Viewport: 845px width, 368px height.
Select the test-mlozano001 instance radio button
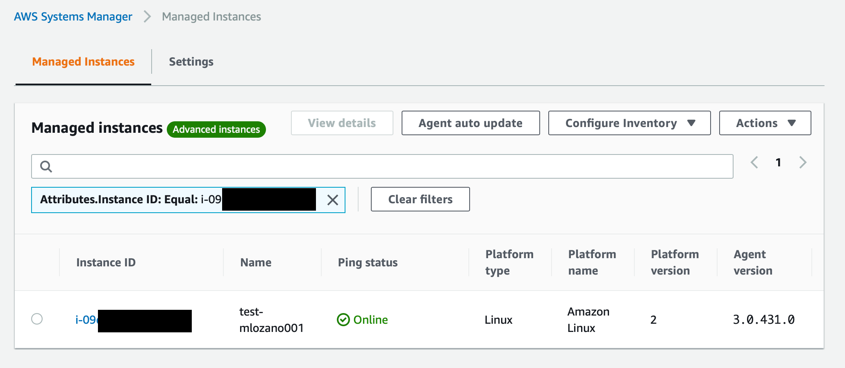[x=37, y=319]
